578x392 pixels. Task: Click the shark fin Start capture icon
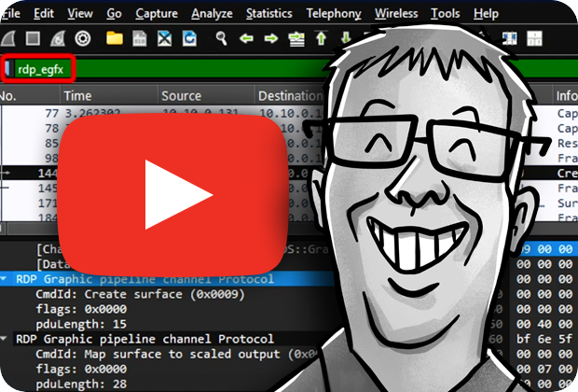coord(8,38)
